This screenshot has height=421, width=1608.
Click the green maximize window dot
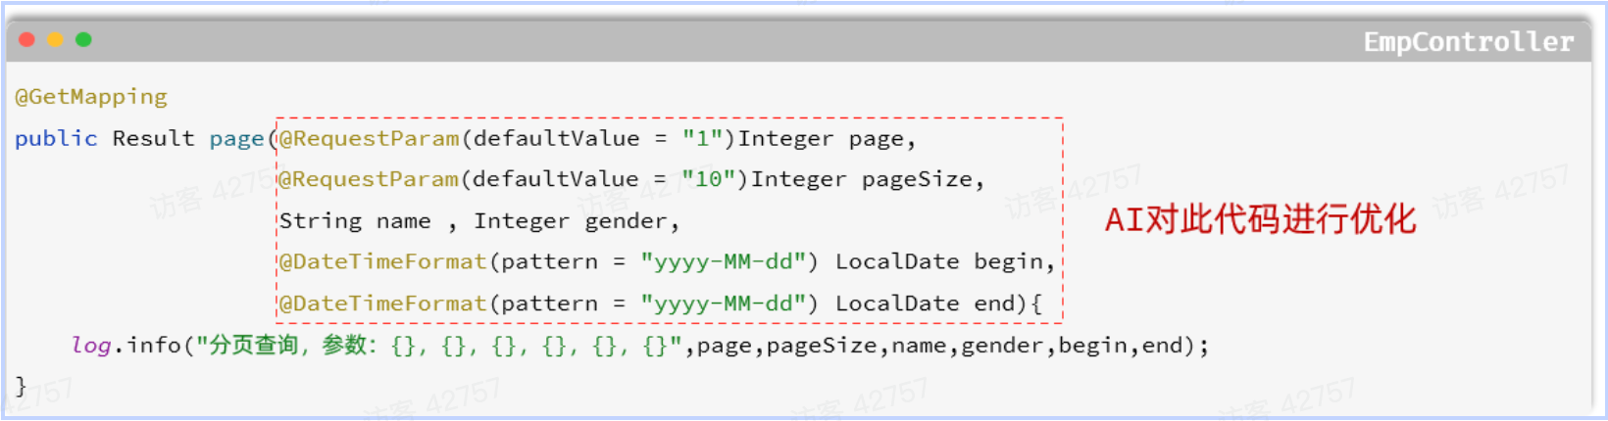tap(83, 39)
